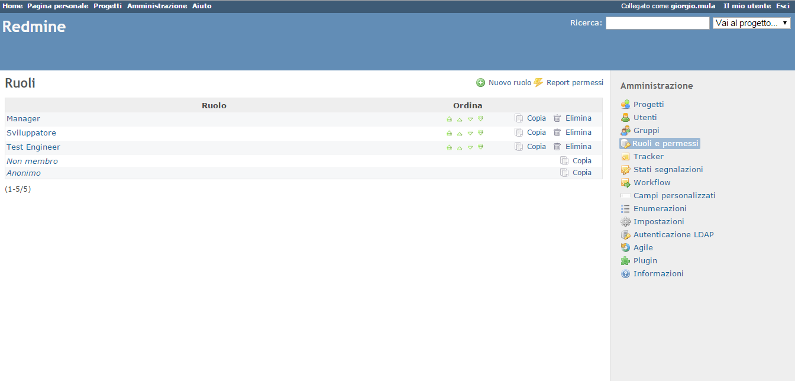795x381 pixels.
Task: Click the Ordina column header
Action: click(x=468, y=106)
